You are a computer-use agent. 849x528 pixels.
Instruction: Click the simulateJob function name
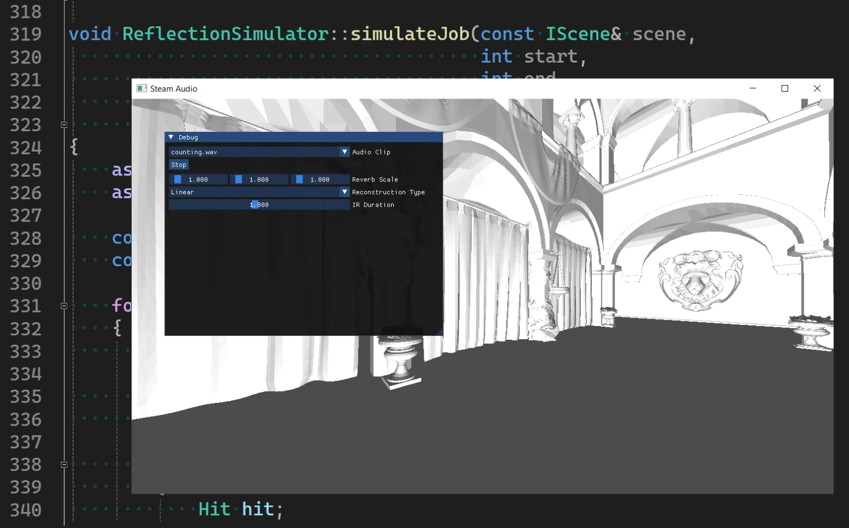point(410,34)
